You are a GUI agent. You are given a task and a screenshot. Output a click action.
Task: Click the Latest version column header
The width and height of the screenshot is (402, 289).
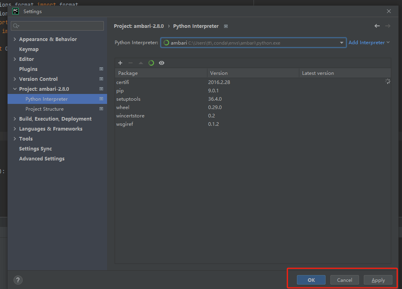click(345, 73)
